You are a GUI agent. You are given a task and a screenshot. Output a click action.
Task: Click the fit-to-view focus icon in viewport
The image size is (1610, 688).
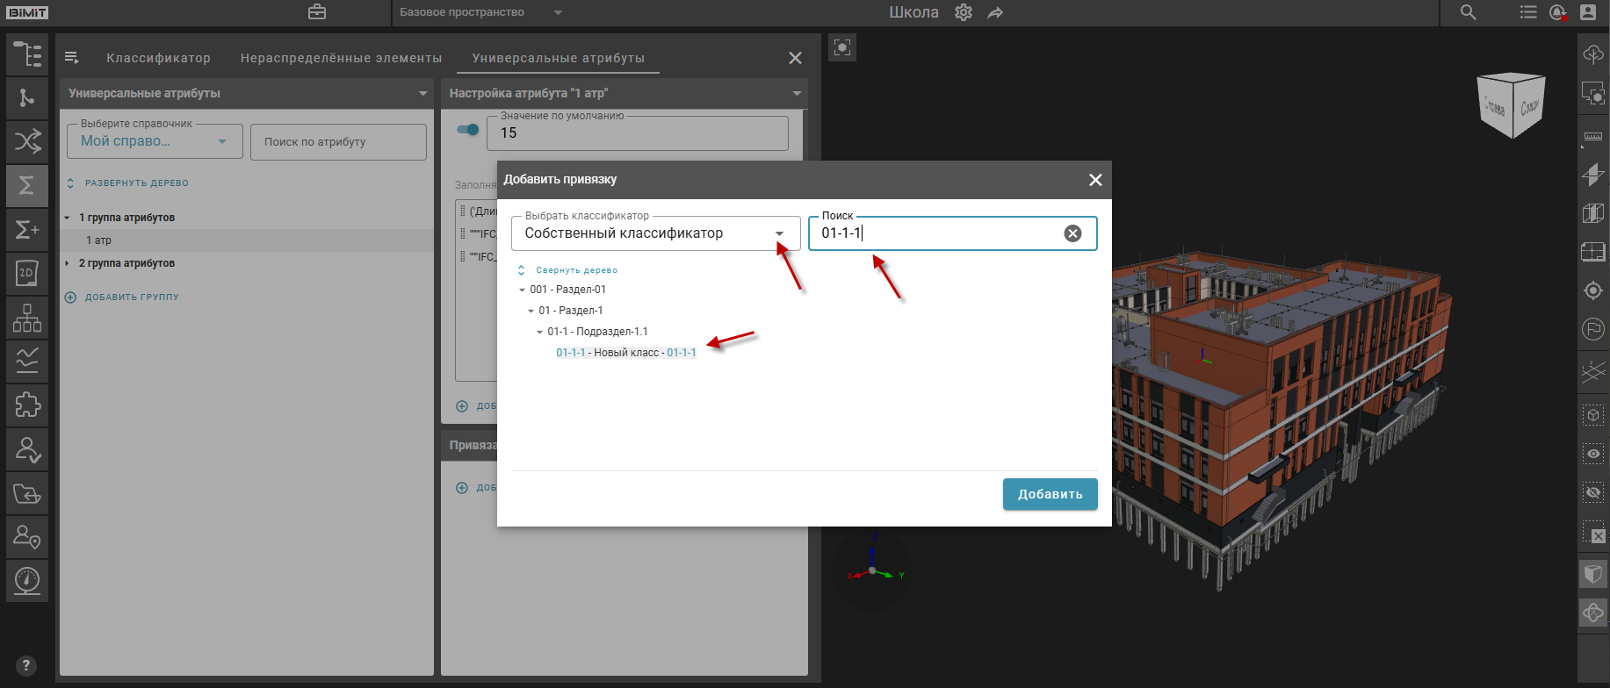(841, 47)
